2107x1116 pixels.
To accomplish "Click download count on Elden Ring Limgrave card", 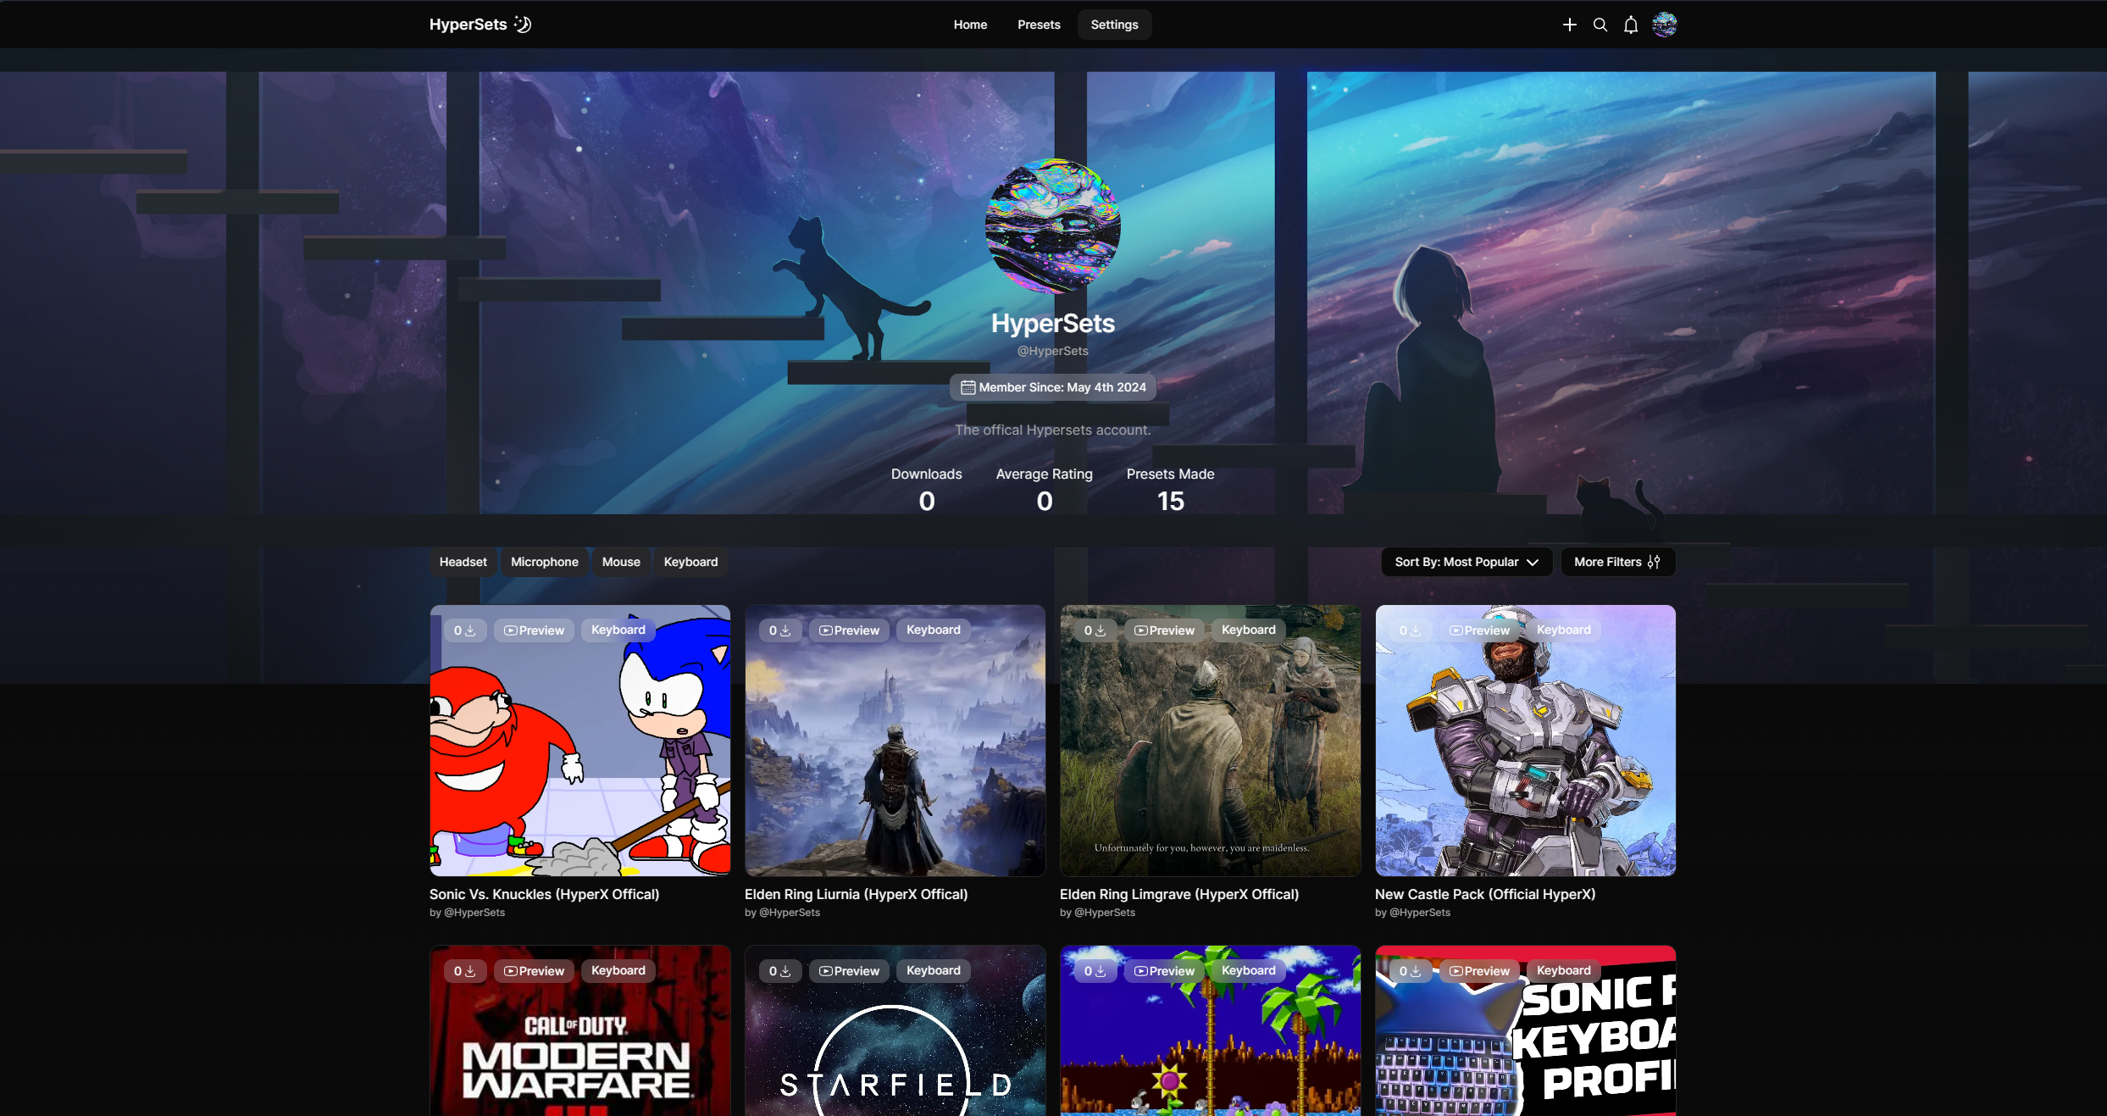I will coord(1095,630).
